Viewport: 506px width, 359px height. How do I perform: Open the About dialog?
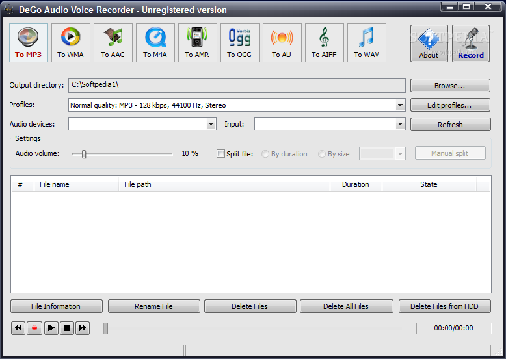click(x=429, y=43)
